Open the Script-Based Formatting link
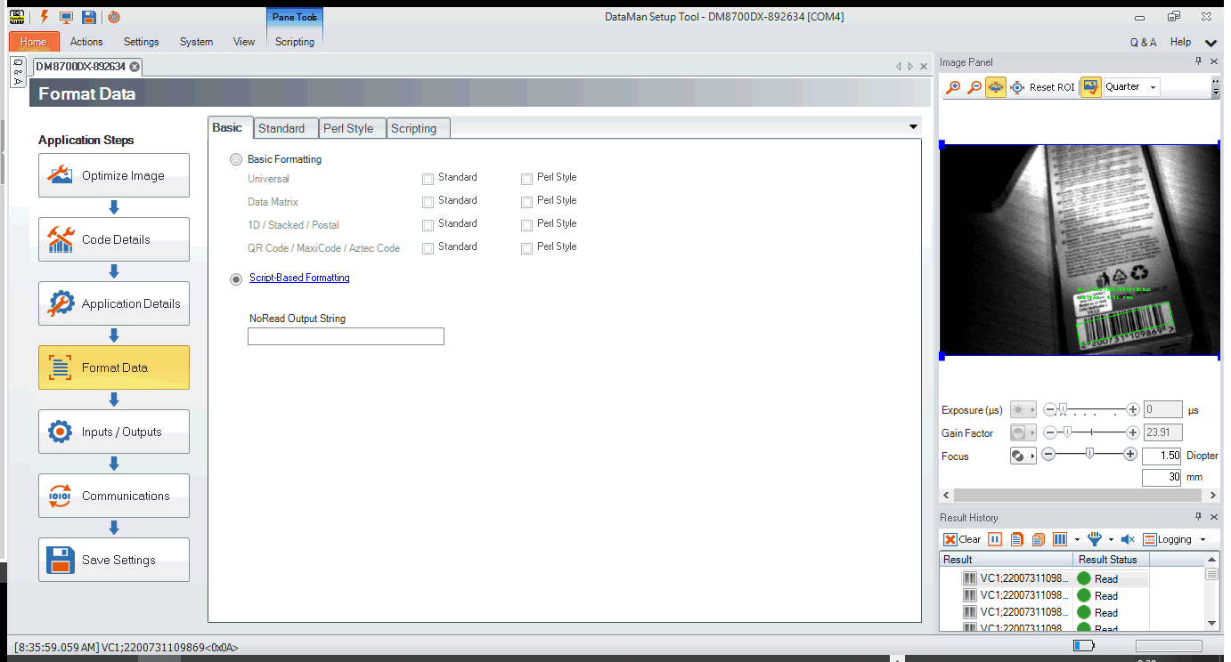This screenshot has height=662, width=1231. 299,278
